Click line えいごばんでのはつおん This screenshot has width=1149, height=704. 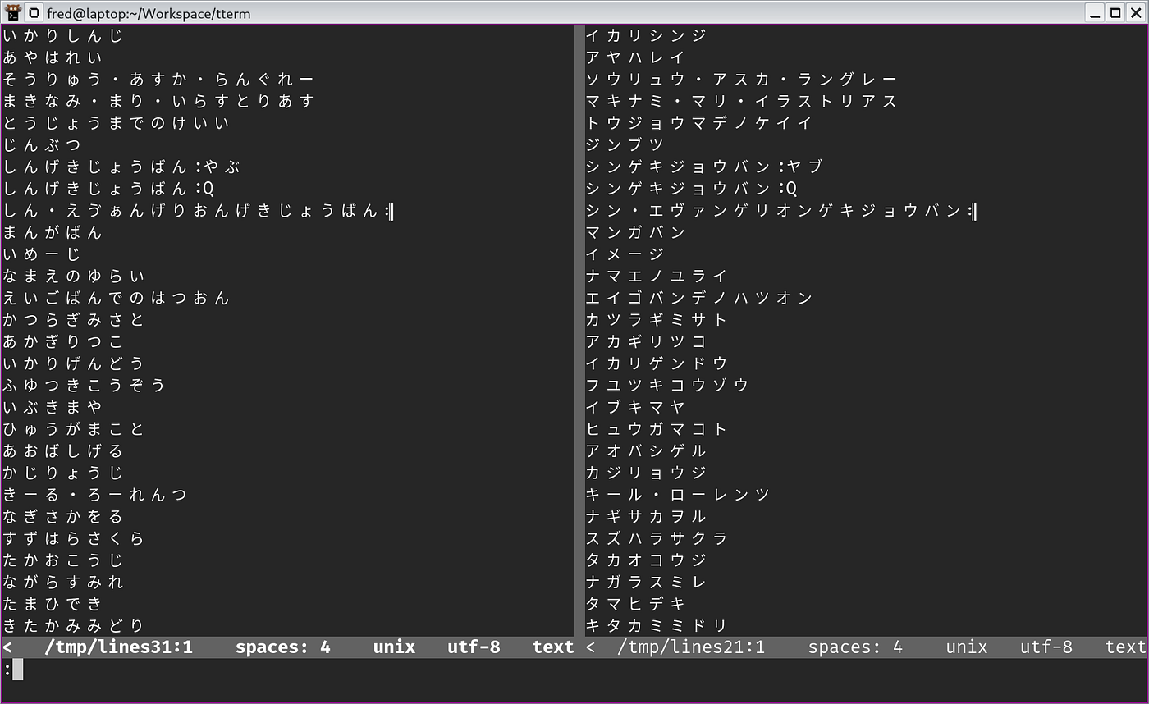pos(117,298)
